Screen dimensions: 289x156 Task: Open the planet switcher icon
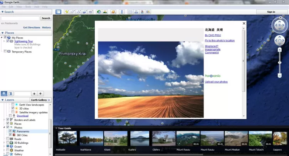pos(114,12)
